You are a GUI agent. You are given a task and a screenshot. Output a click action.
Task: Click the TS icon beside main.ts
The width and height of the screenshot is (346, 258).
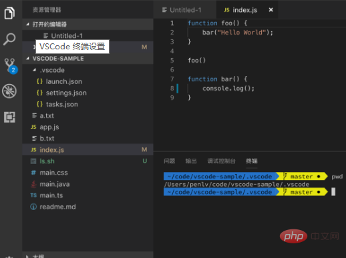click(x=33, y=195)
